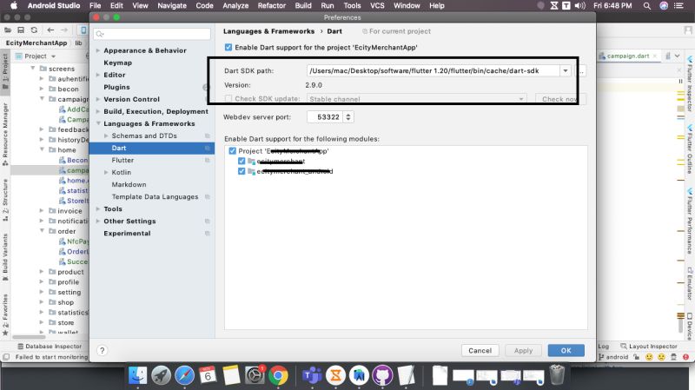Expand Version Control settings
This screenshot has height=390, width=695.
(x=98, y=99)
